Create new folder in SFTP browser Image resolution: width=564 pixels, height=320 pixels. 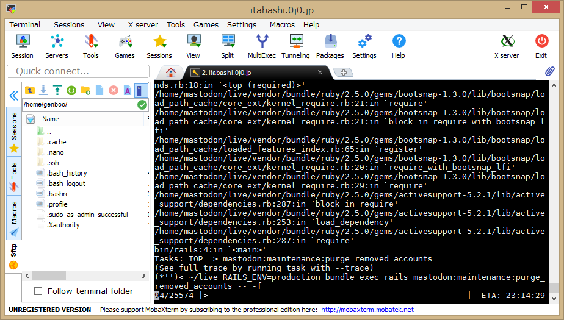coord(85,90)
